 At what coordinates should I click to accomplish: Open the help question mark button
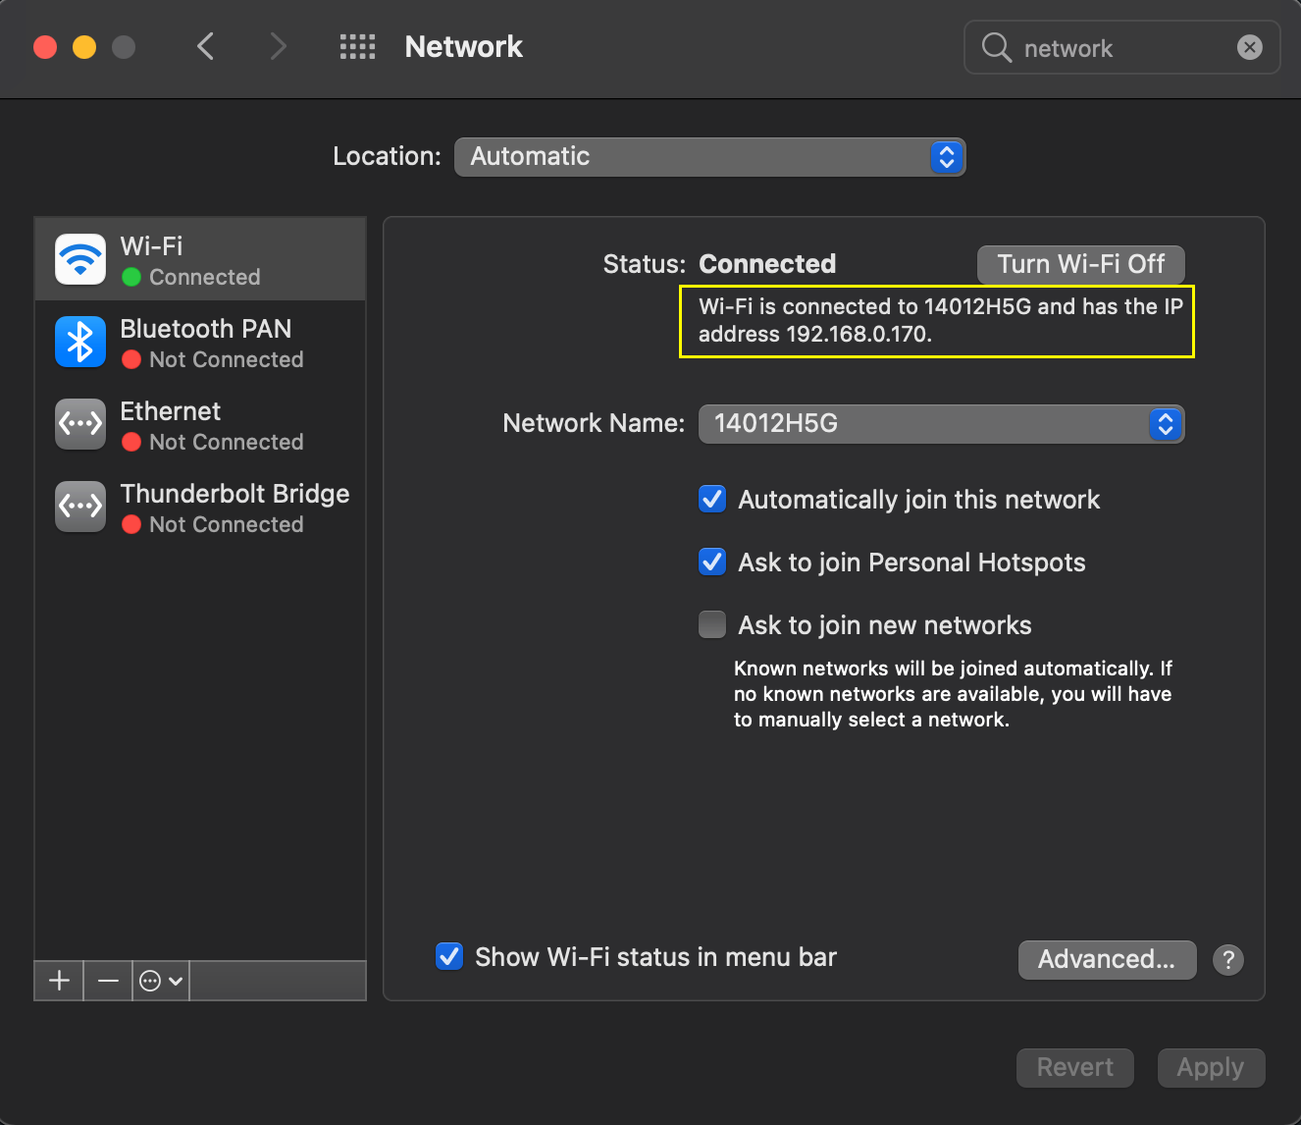[x=1228, y=959]
